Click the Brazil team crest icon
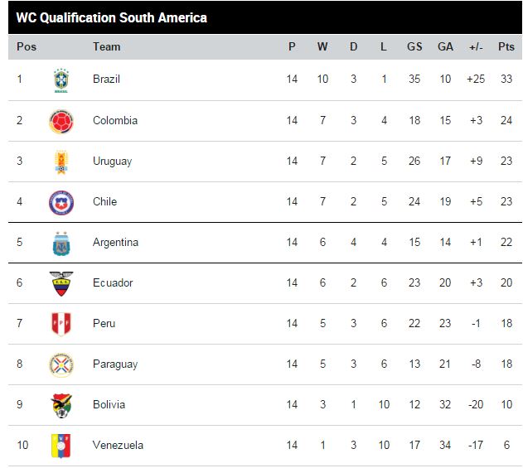The height and width of the screenshot is (468, 523). (61, 80)
